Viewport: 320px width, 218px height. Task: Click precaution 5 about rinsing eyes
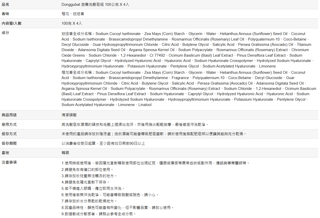[x=93, y=189]
